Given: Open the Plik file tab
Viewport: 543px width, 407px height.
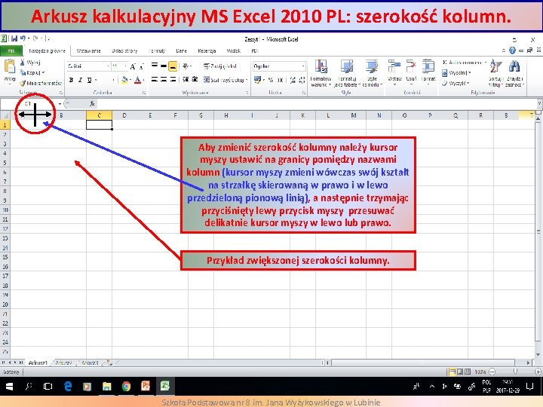Looking at the screenshot, I should point(11,51).
